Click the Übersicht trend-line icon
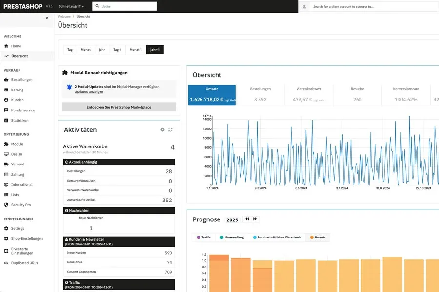 tap(6, 56)
